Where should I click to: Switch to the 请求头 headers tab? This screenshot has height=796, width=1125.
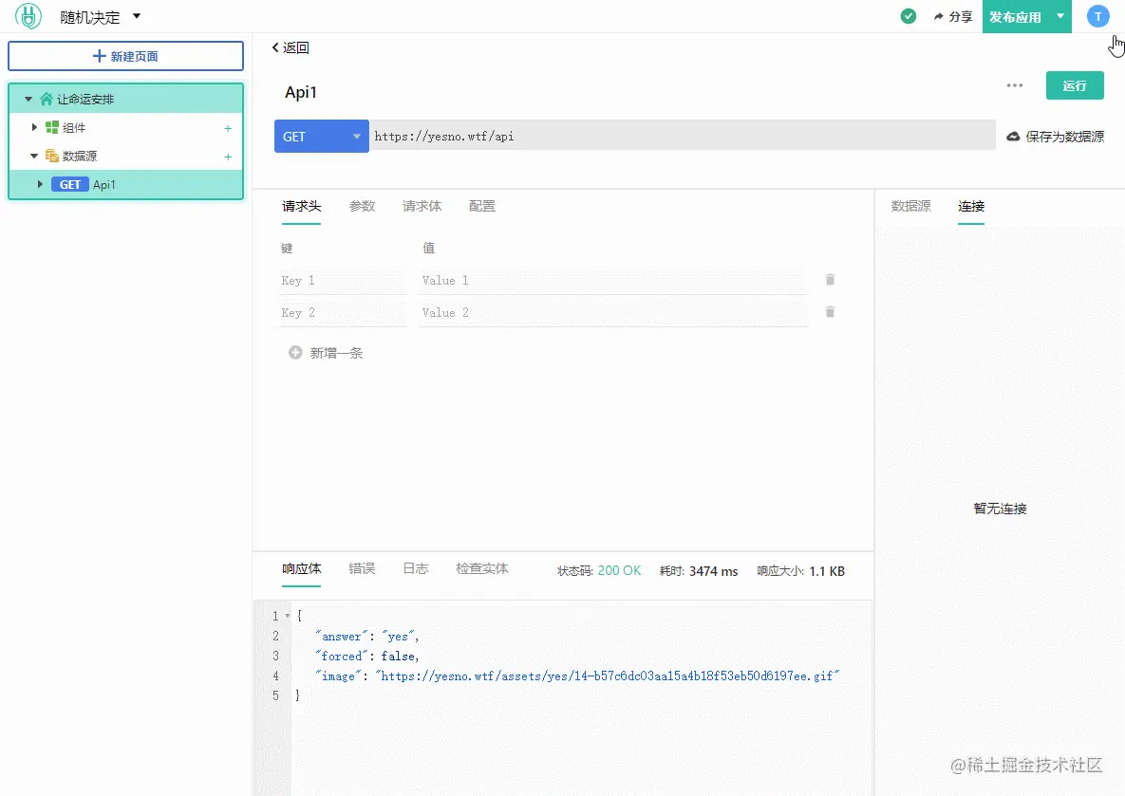[301, 207]
